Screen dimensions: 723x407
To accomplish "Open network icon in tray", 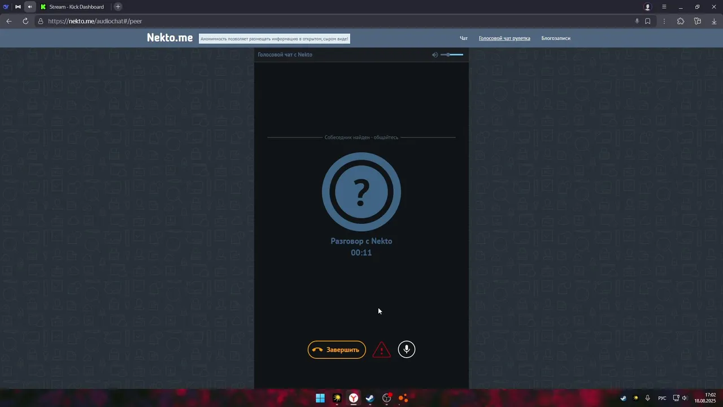I will click(676, 398).
